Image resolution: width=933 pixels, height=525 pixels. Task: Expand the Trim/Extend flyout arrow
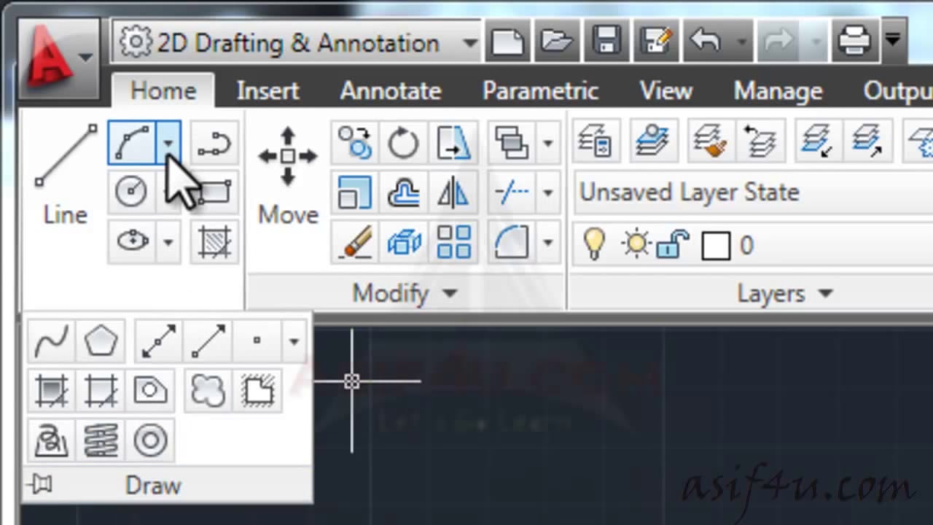coord(547,192)
